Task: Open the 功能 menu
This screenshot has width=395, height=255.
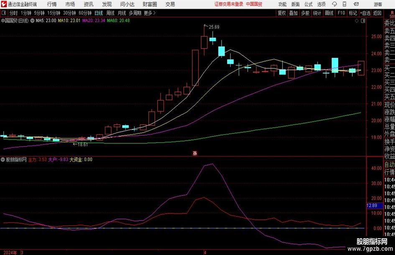Action: pos(283,4)
